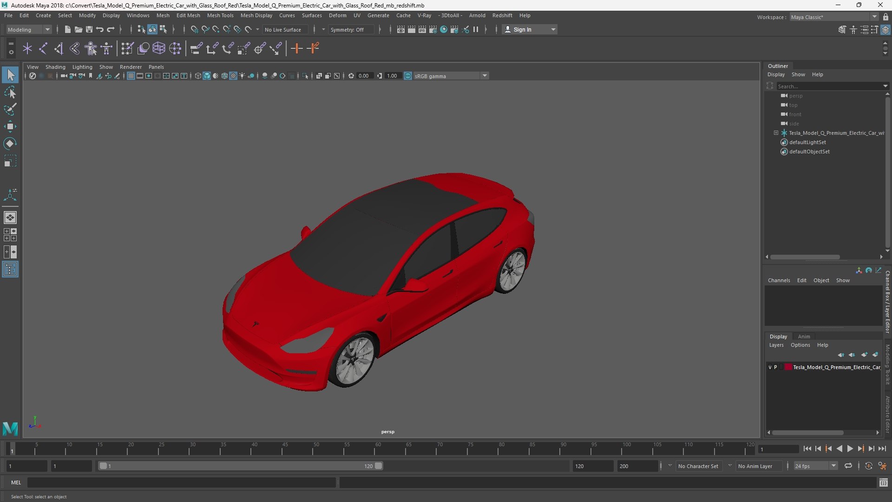Click the Tesla layer red color swatch

point(788,367)
